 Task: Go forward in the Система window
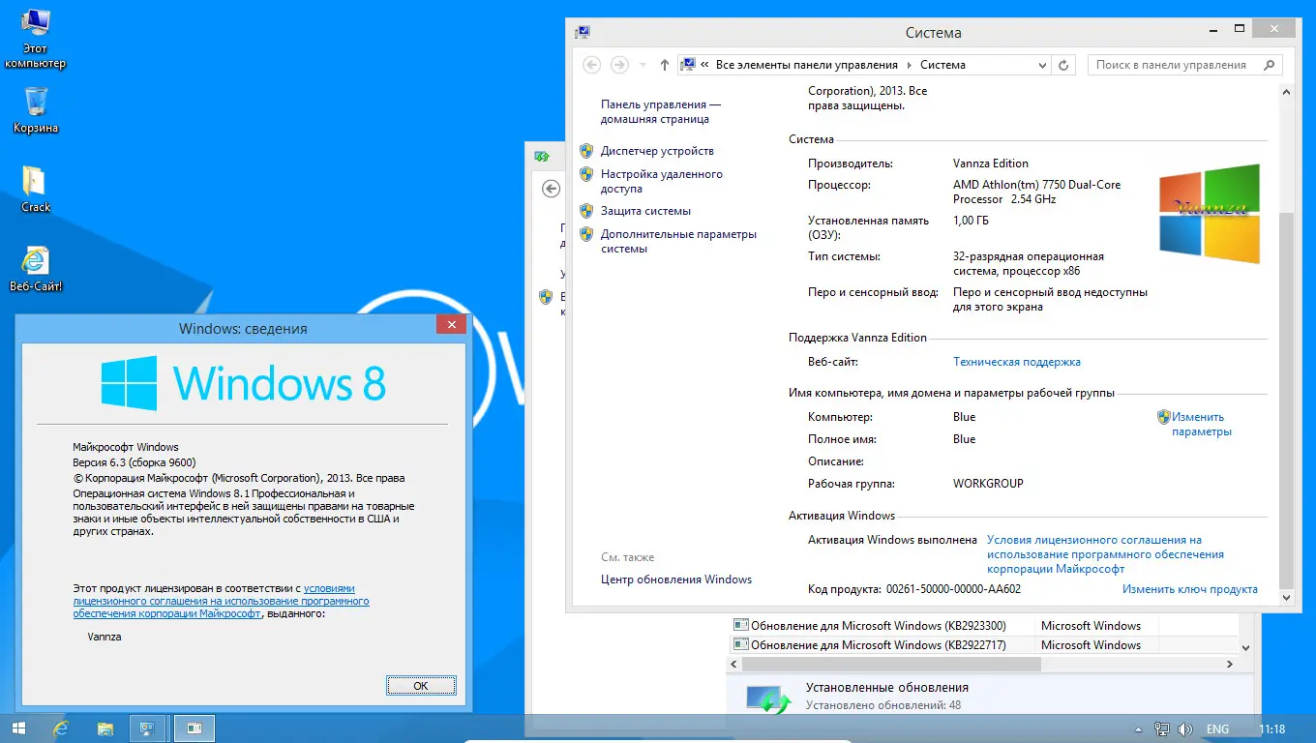619,65
